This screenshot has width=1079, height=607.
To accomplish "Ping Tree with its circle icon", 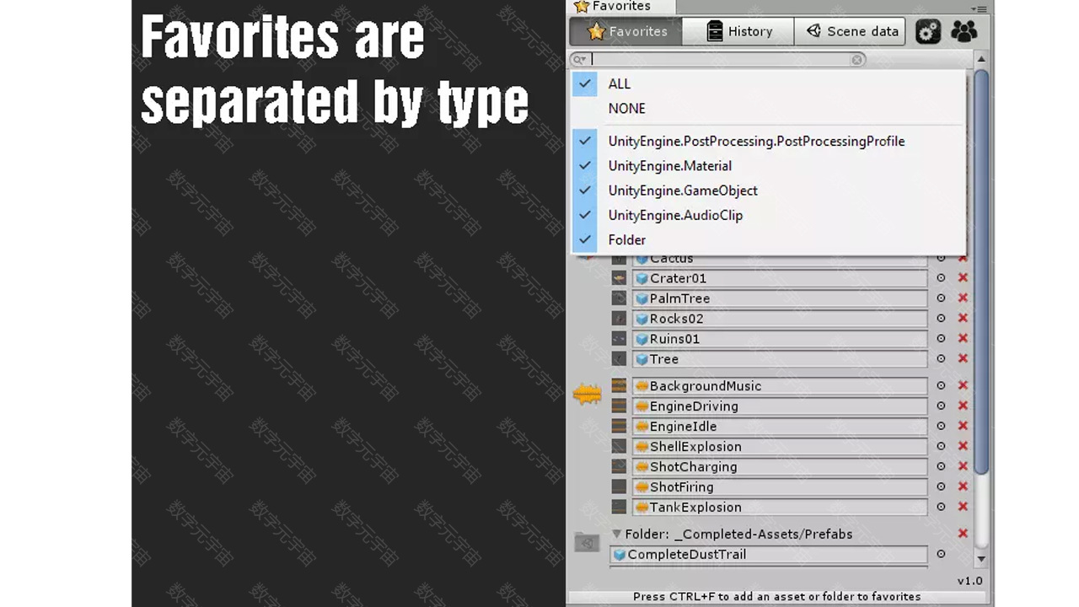I will 941,359.
